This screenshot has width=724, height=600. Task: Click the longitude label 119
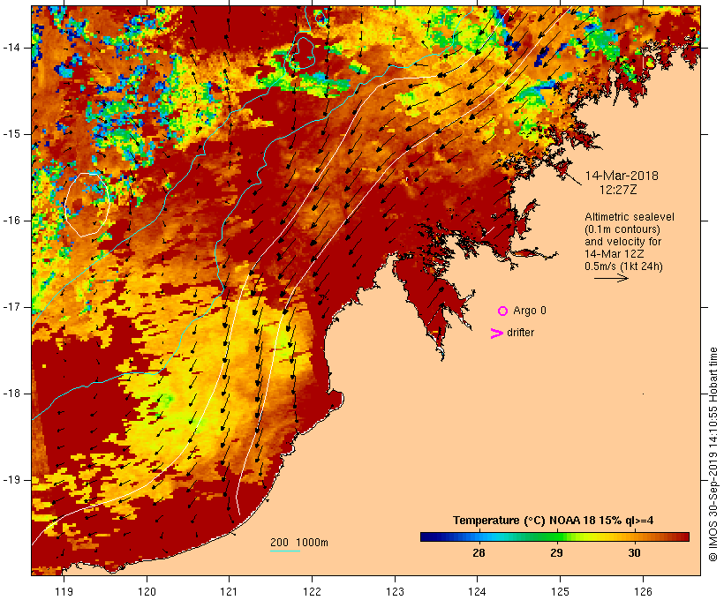pyautogui.click(x=64, y=591)
